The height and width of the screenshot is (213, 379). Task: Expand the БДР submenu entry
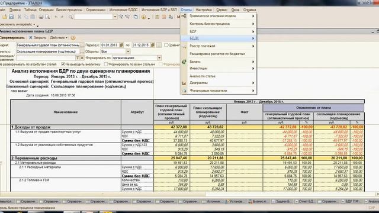tap(219, 31)
